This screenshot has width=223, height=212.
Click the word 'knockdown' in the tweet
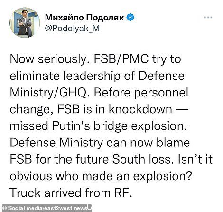tap(140, 109)
